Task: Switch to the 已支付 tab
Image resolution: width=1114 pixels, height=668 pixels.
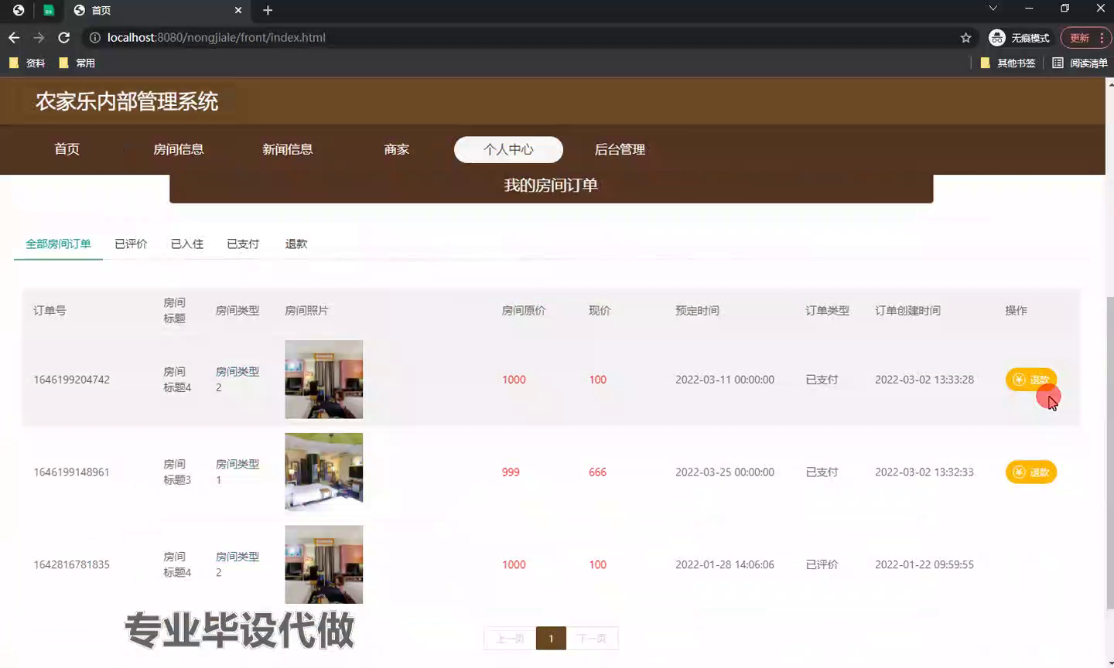Action: tap(243, 244)
